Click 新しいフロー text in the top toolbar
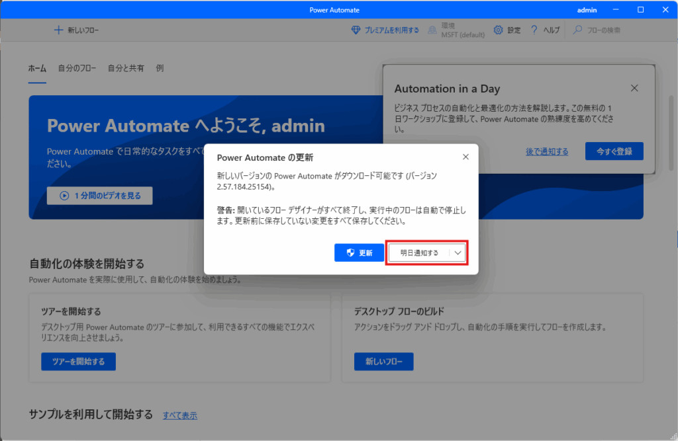The width and height of the screenshot is (678, 441). 83,30
